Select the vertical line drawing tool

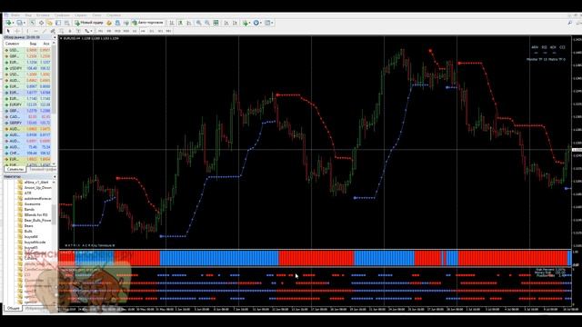point(27,31)
